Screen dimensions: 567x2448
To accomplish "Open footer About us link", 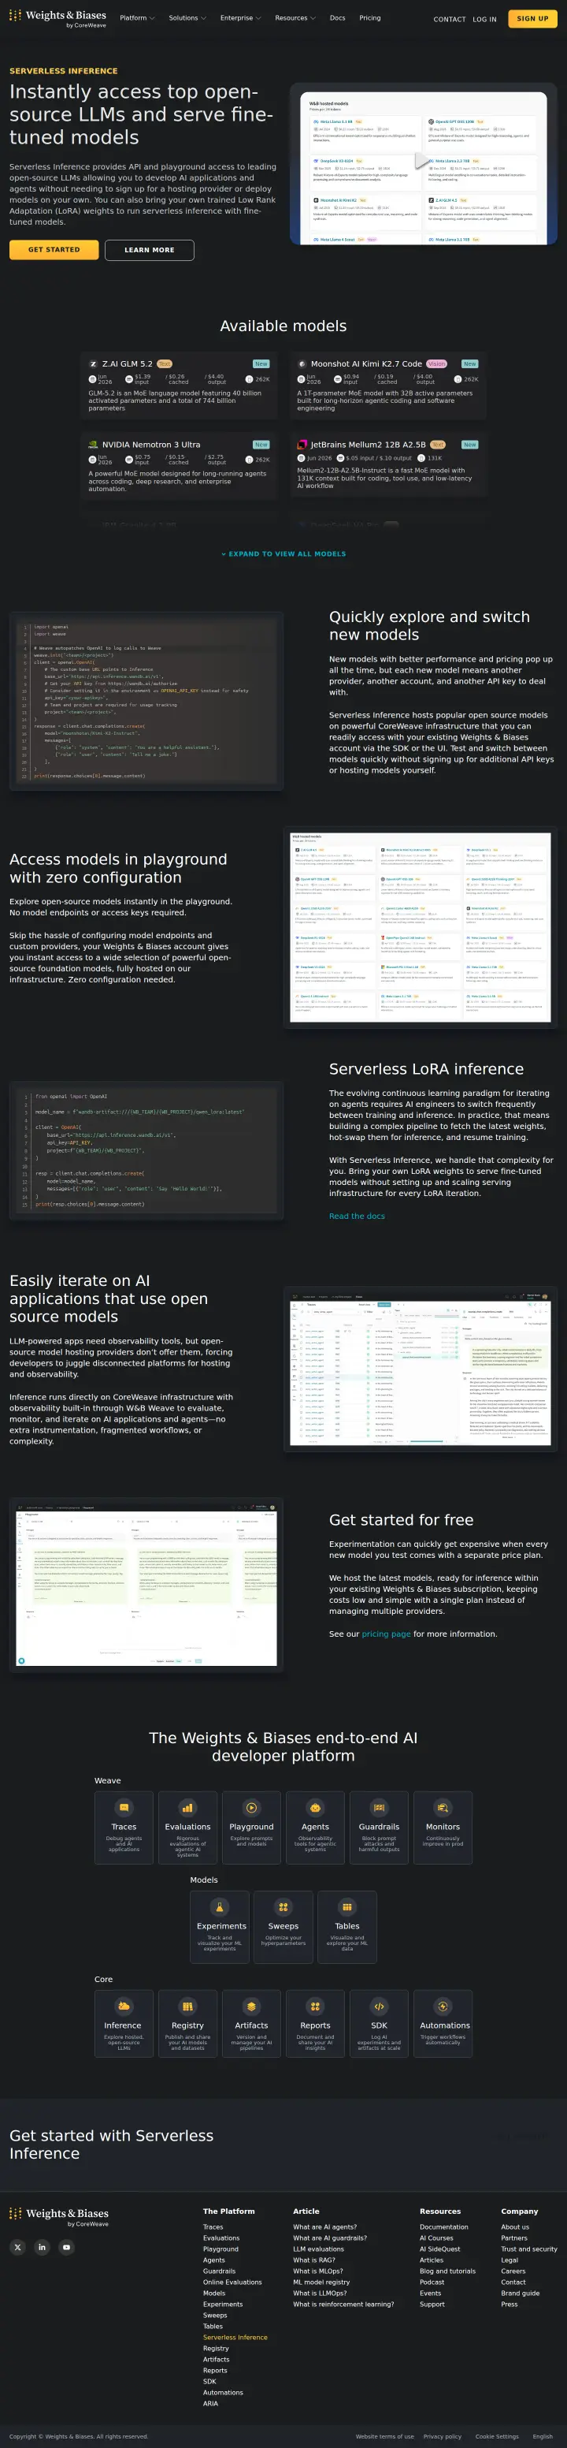I will point(515,2226).
